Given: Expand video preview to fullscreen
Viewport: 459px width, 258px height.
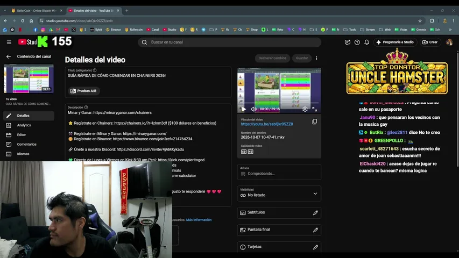Looking at the screenshot, I should 315,109.
